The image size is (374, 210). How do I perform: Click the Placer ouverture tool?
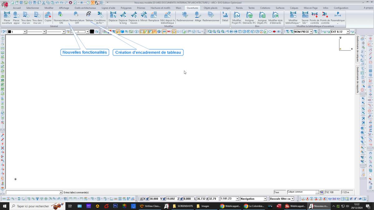pos(7,17)
